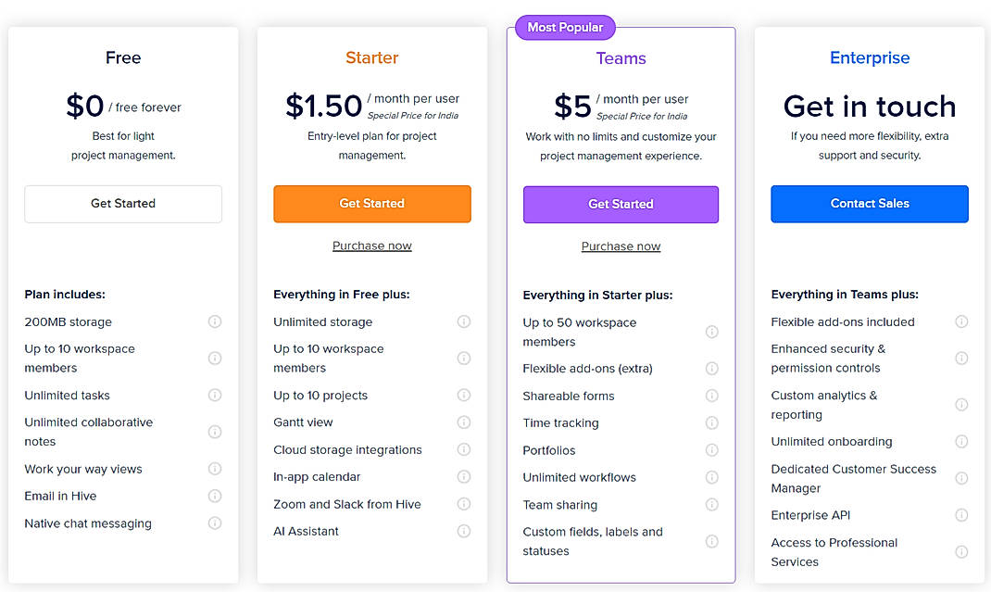Open info icon for Gantt view
The width and height of the screenshot is (991, 592).
[x=464, y=422]
